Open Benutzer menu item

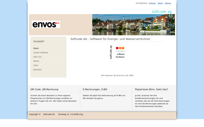coord(37,70)
